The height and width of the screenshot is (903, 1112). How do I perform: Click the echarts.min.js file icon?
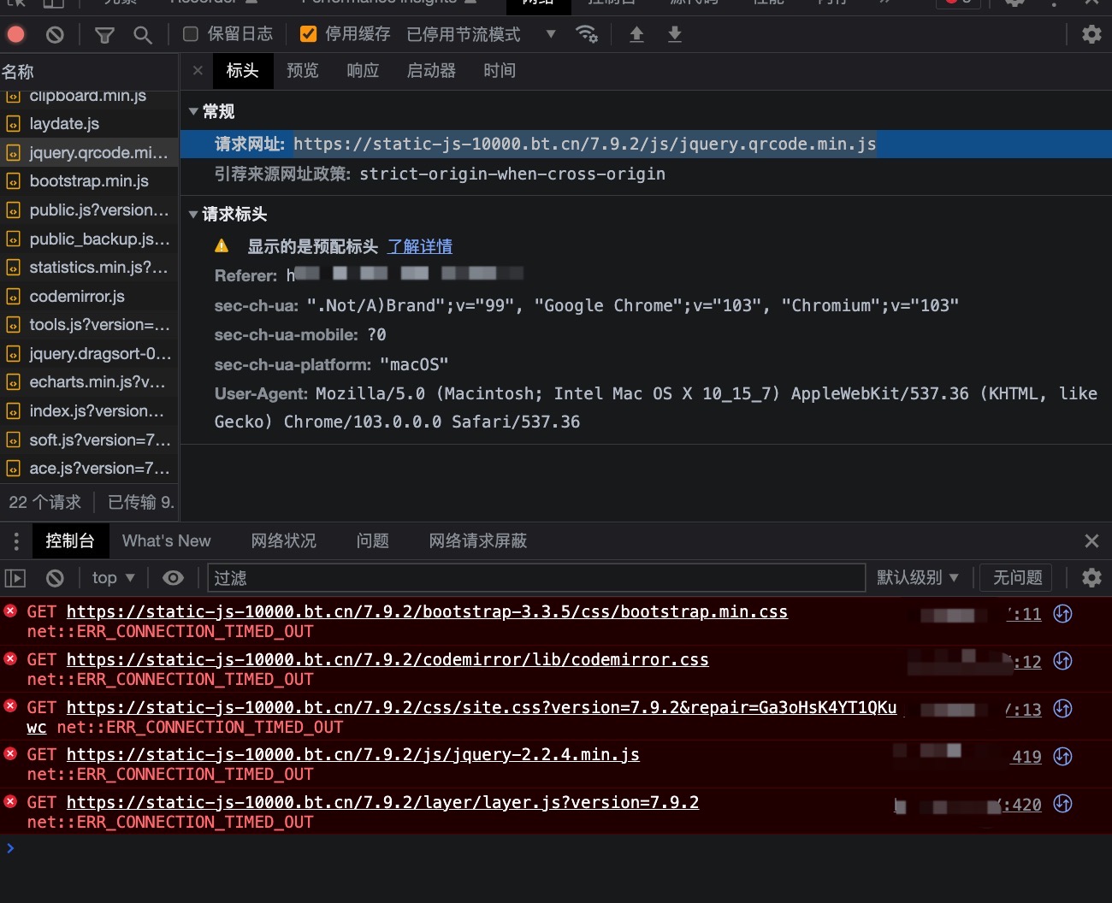coord(13,382)
